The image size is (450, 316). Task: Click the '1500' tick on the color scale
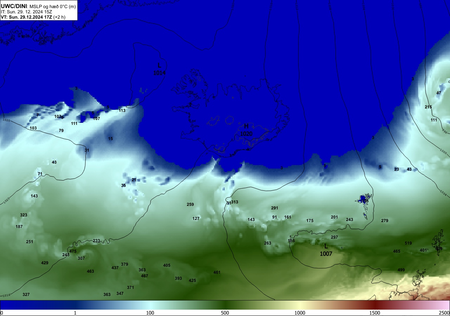click(x=375, y=313)
